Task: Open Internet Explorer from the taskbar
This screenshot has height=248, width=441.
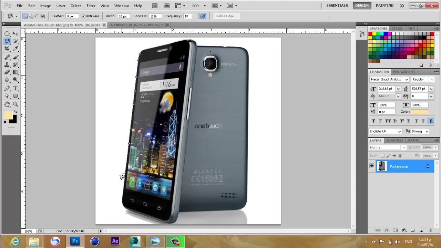Action: 15,241
